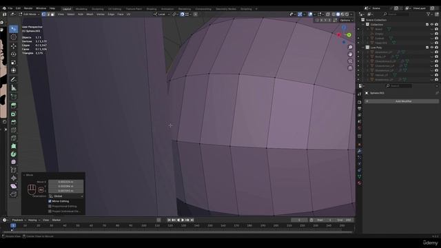Select the Edge Slide tool
This screenshot has width=441, height=248.
tap(13, 170)
